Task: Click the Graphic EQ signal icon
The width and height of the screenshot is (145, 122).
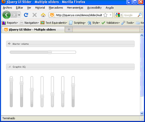Action: click(x=10, y=67)
